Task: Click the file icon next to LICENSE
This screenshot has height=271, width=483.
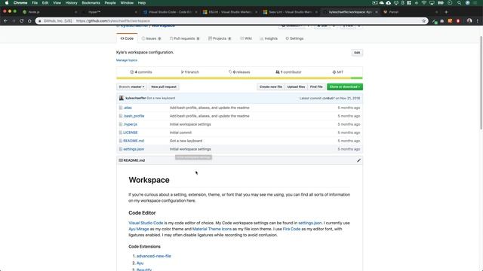Action: tap(121, 132)
